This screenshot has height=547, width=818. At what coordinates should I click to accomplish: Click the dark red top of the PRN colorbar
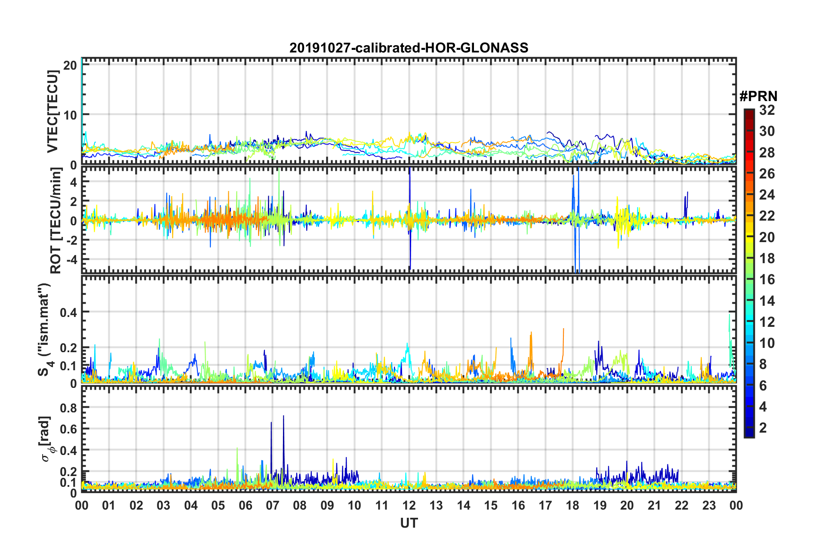coord(749,112)
